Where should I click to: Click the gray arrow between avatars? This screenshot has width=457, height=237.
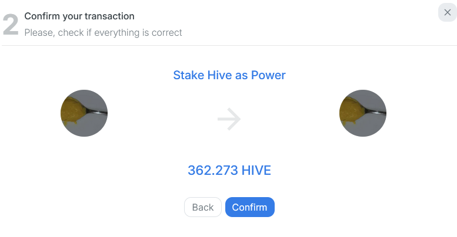pos(229,120)
